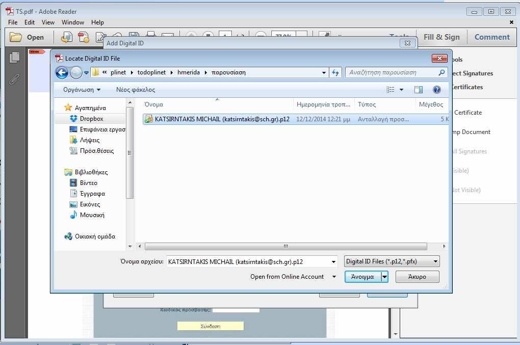
Task: Open the File menu in Adobe Reader
Action: tap(13, 22)
